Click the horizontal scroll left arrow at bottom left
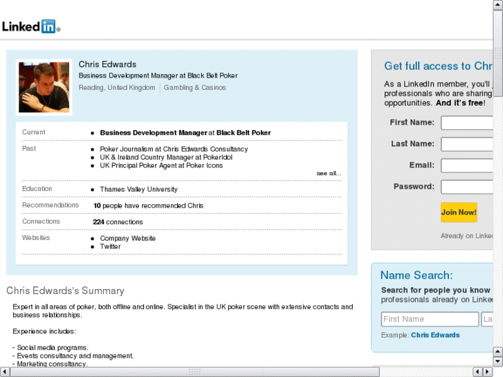The height and width of the screenshot is (377, 503). [5, 372]
